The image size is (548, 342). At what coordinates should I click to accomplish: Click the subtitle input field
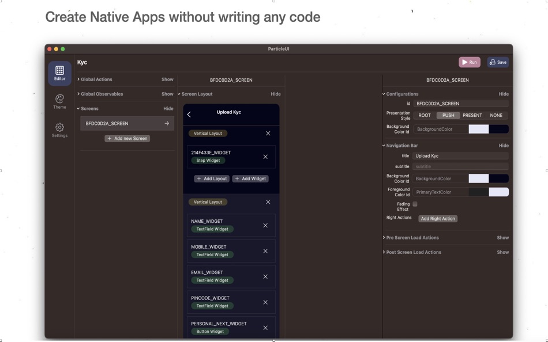coord(460,166)
